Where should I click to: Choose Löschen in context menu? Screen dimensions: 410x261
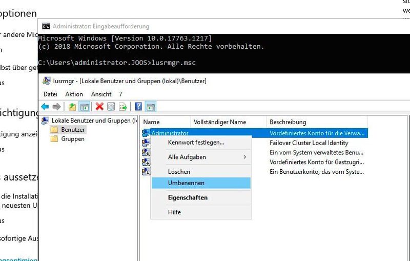[x=201, y=172]
